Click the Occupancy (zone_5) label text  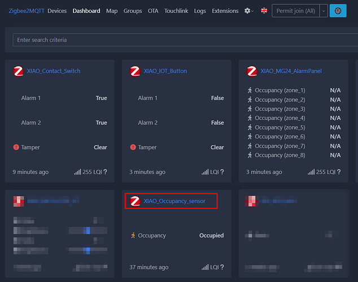(280, 127)
